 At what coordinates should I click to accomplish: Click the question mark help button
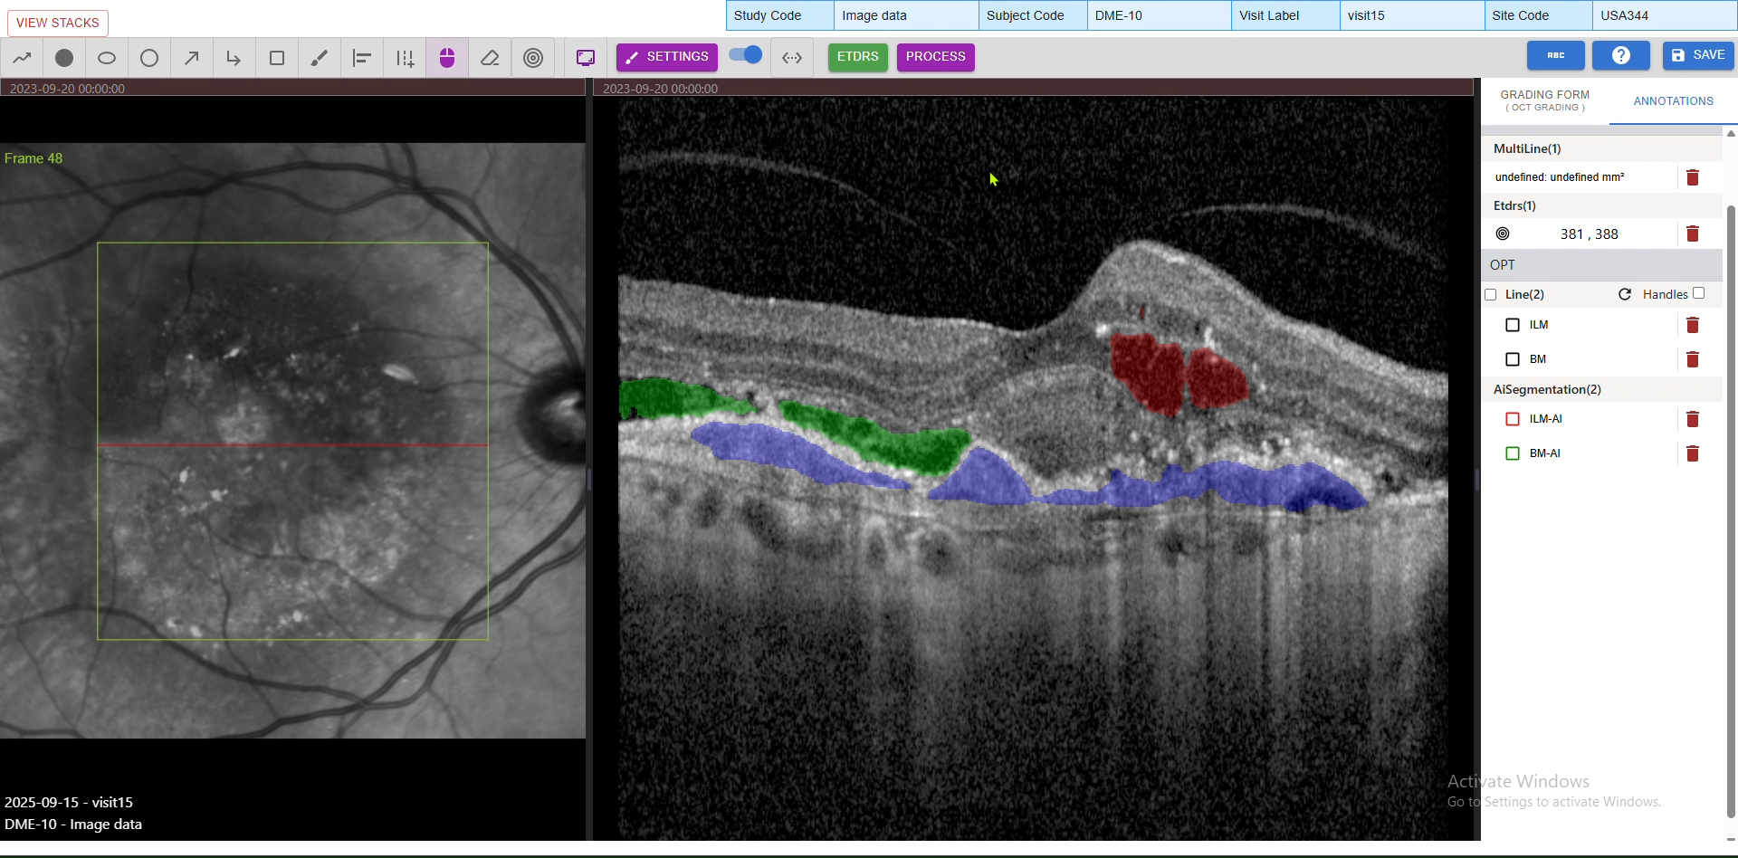pos(1620,55)
